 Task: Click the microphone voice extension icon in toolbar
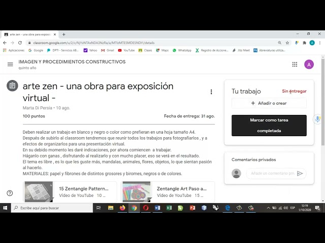(297, 43)
